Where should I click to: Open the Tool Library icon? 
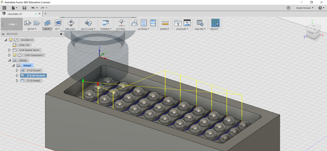tap(178, 23)
